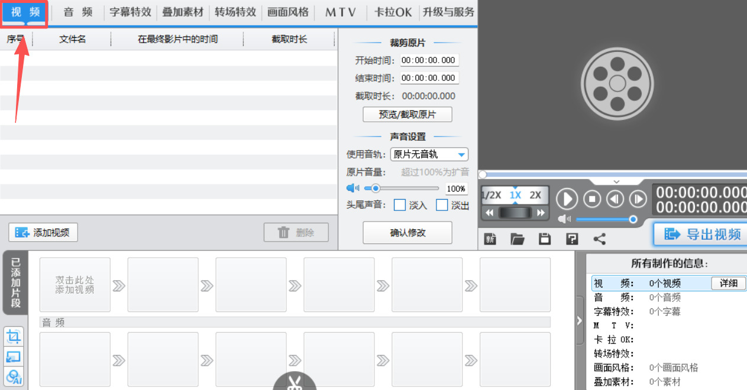747x390 pixels.
Task: Enable the 淡出 fade-out checkbox
Action: click(x=442, y=205)
